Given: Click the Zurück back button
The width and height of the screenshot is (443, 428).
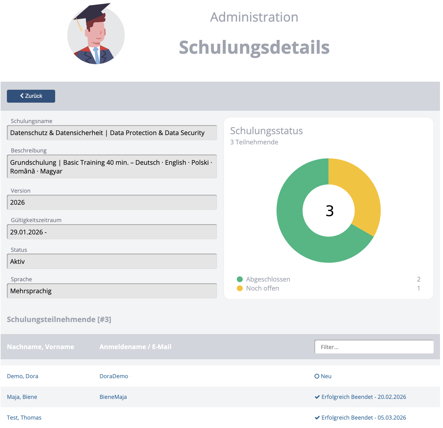Looking at the screenshot, I should (x=31, y=96).
